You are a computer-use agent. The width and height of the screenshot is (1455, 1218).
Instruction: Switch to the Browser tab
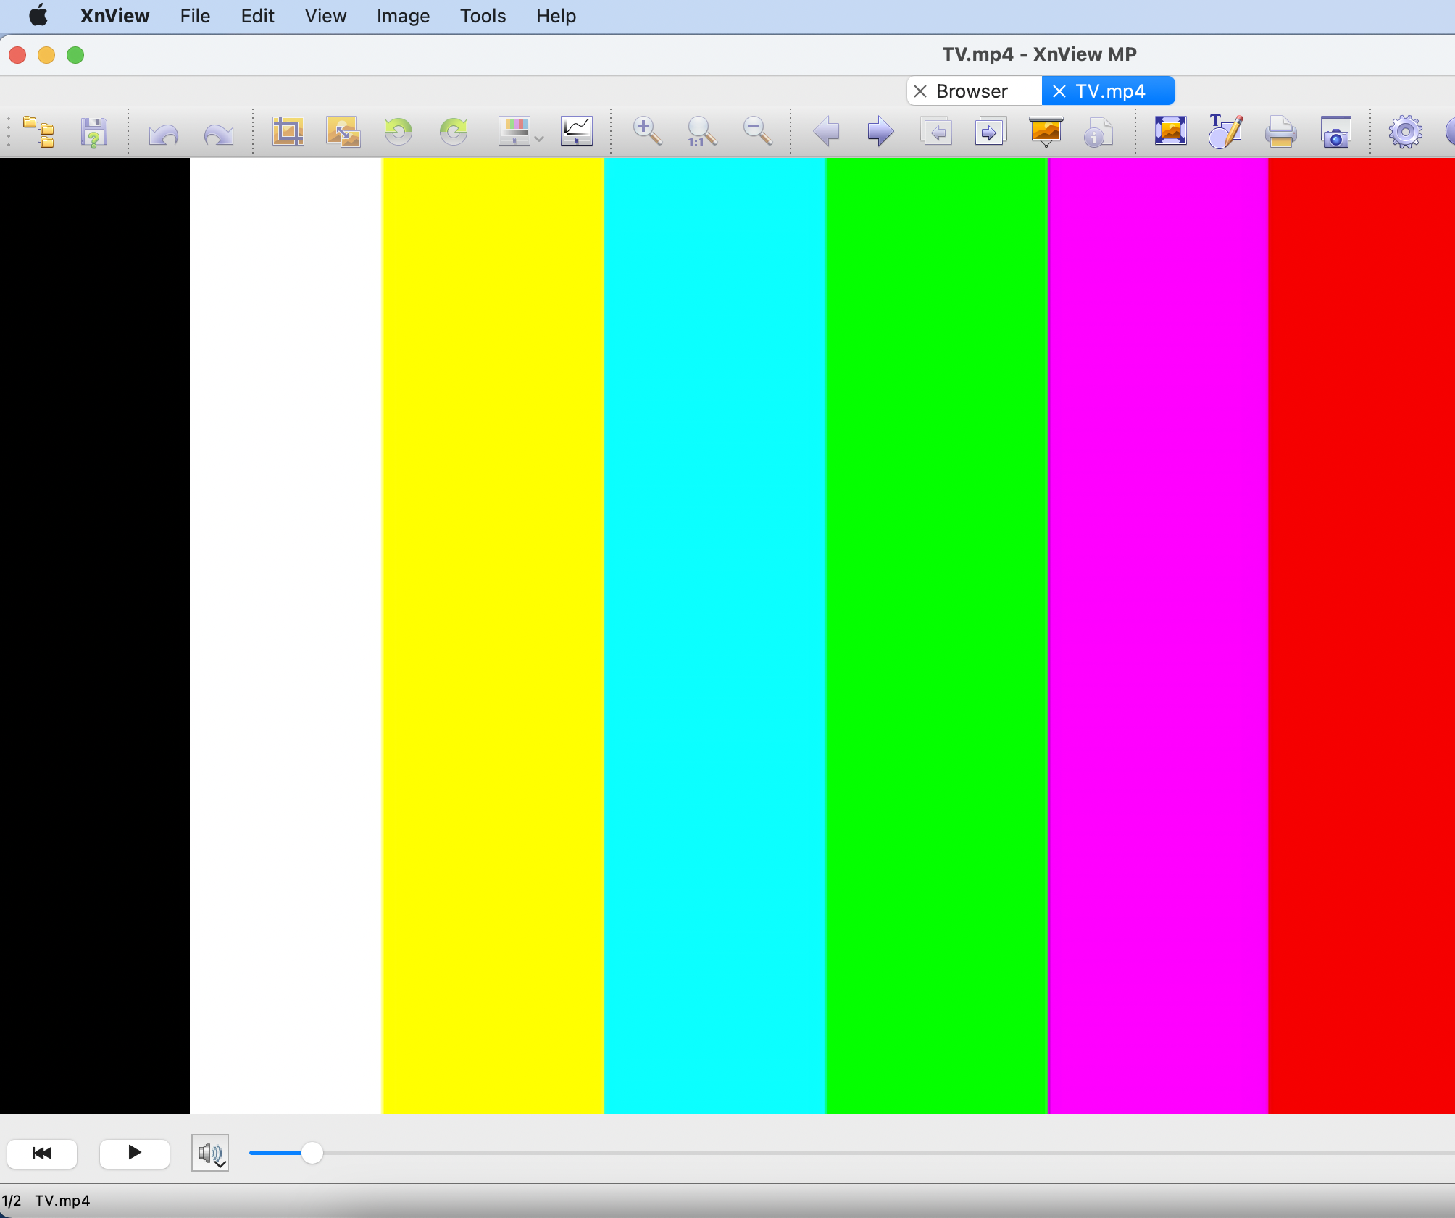971,91
